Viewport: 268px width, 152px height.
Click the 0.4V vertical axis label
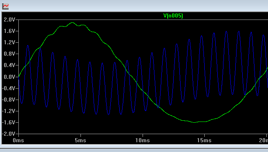pyautogui.click(x=9, y=65)
